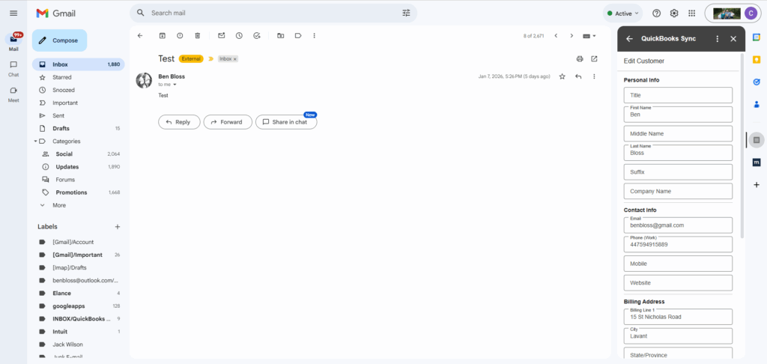This screenshot has height=364, width=767.
Task: Show search options filter icon
Action: pyautogui.click(x=407, y=13)
